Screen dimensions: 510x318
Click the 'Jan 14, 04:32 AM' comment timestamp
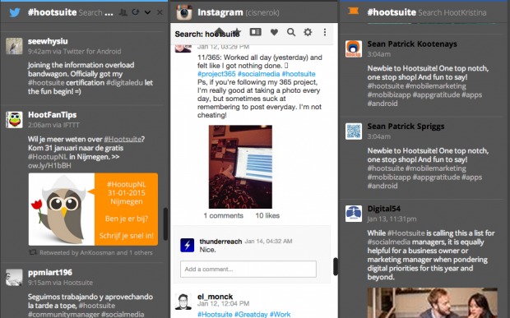coord(268,241)
